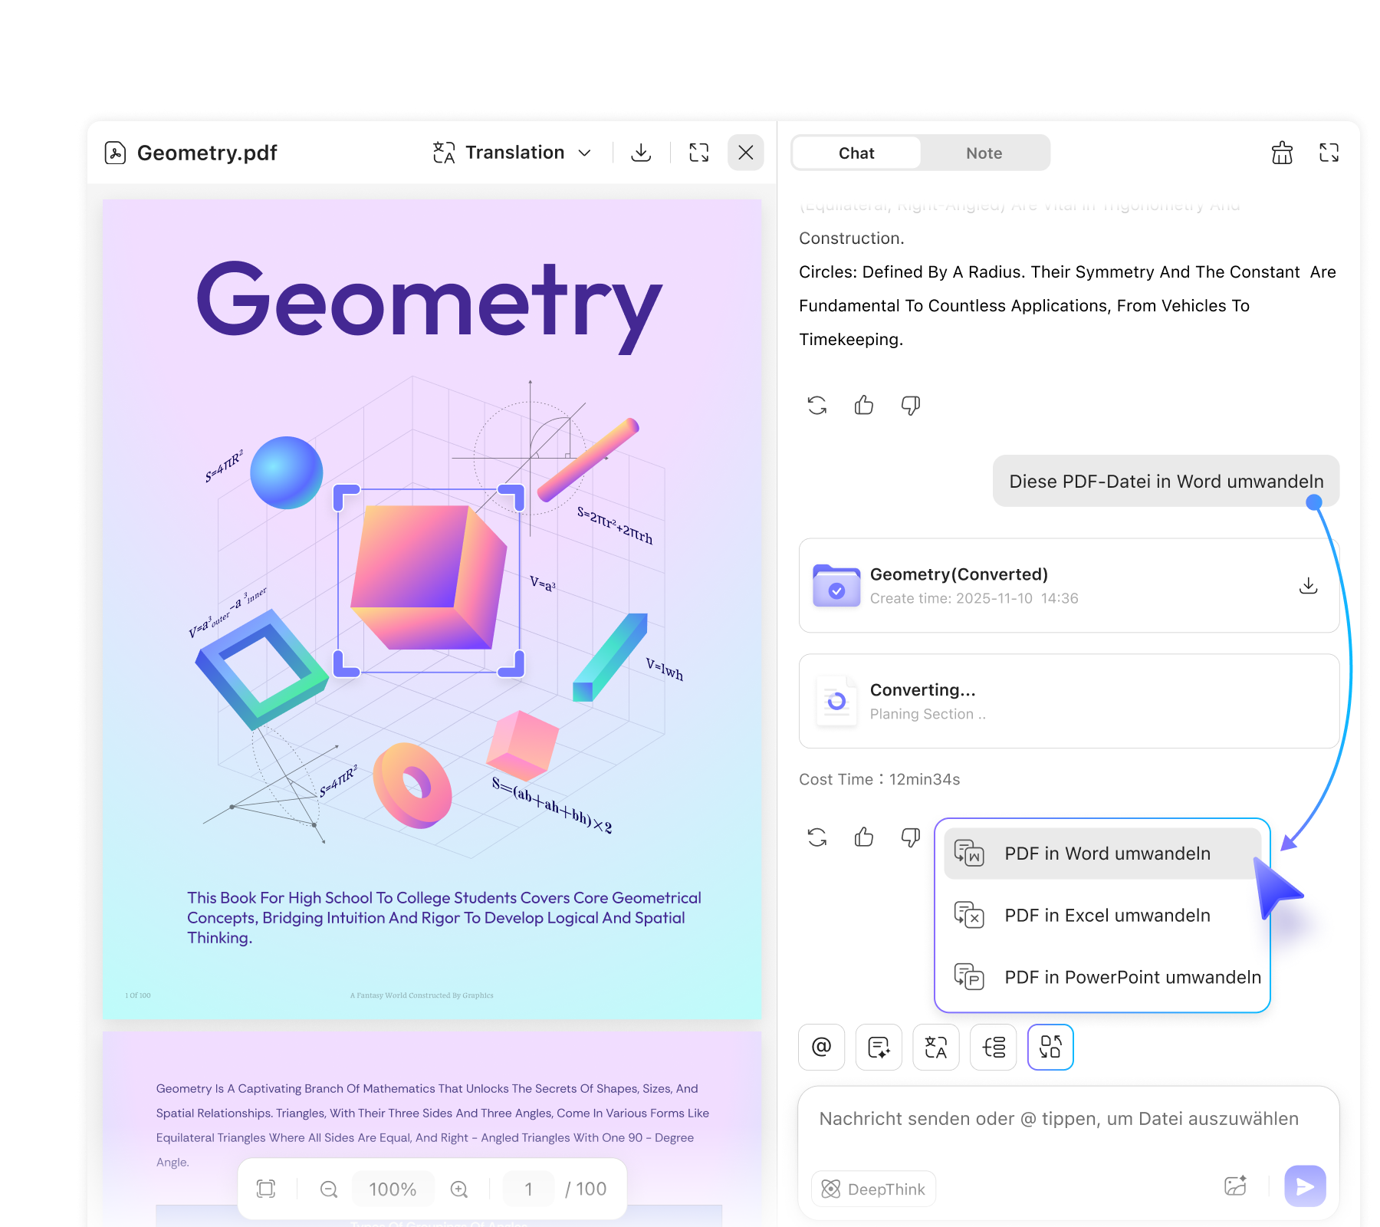
Task: Zoom out the PDF page
Action: point(329,1189)
